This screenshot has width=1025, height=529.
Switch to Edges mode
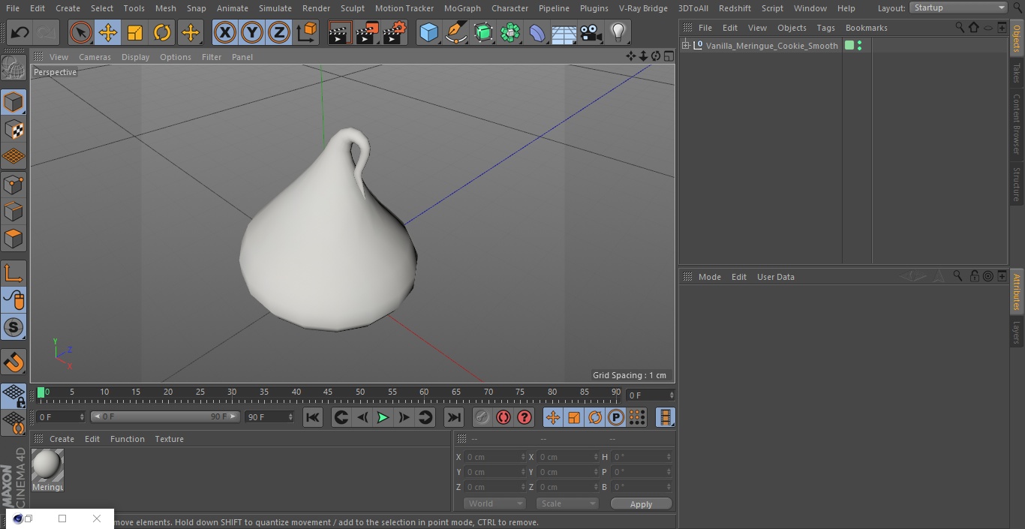pos(14,211)
